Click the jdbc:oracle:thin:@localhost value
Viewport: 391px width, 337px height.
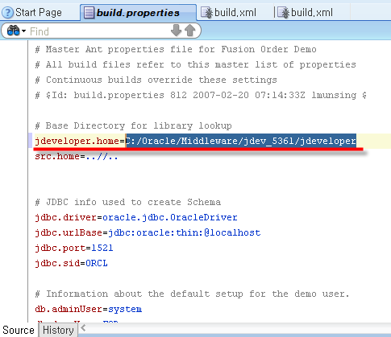point(185,232)
